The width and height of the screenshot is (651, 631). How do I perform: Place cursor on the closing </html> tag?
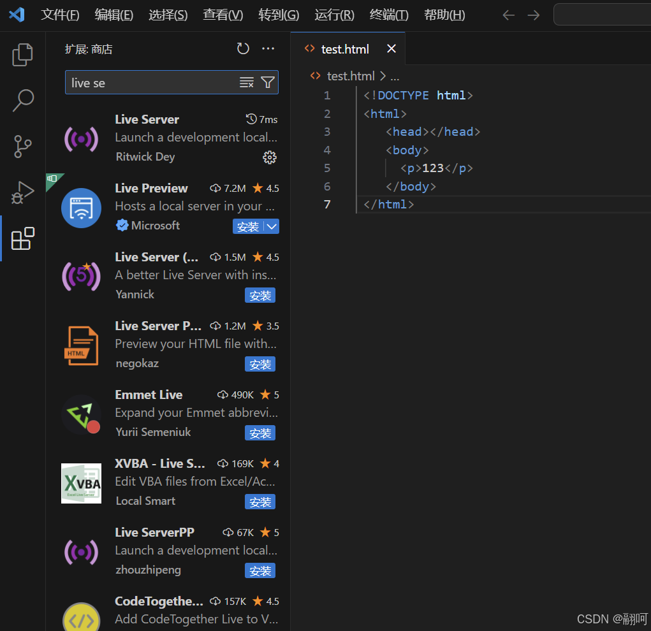pos(388,204)
